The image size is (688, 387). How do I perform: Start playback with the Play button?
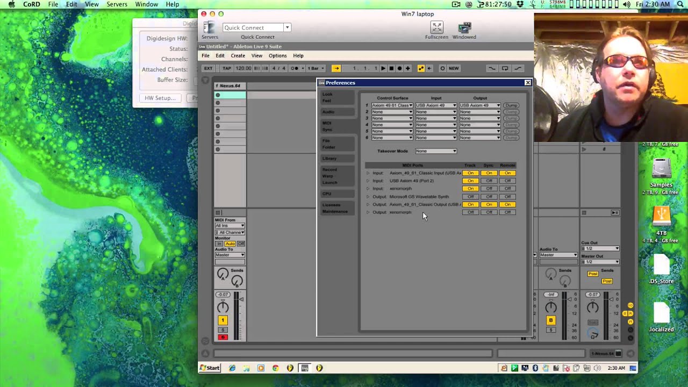click(x=383, y=68)
